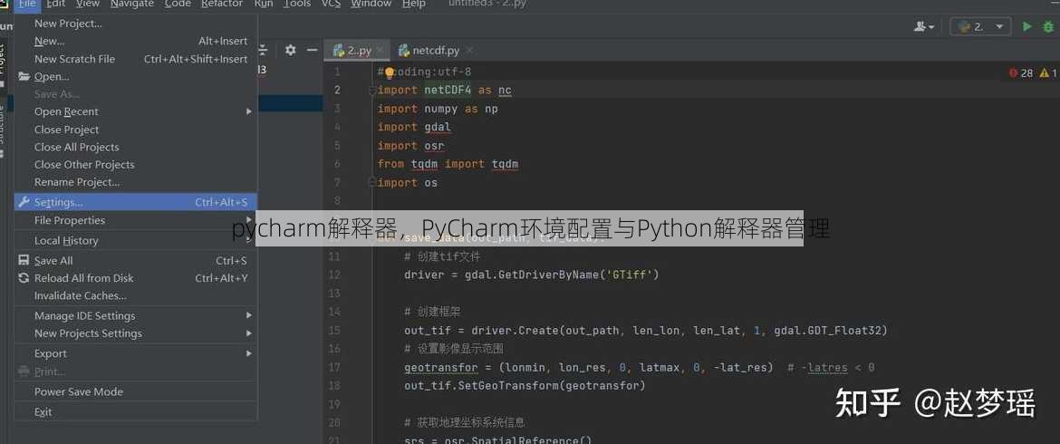Click the 'import osr' code line
Image resolution: width=1060 pixels, height=444 pixels.
point(410,145)
